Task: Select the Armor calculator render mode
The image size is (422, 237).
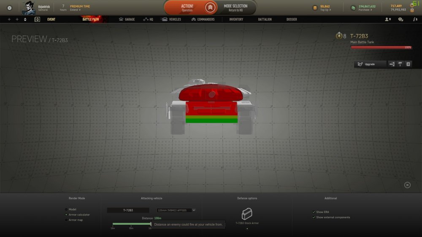Action: click(x=66, y=215)
